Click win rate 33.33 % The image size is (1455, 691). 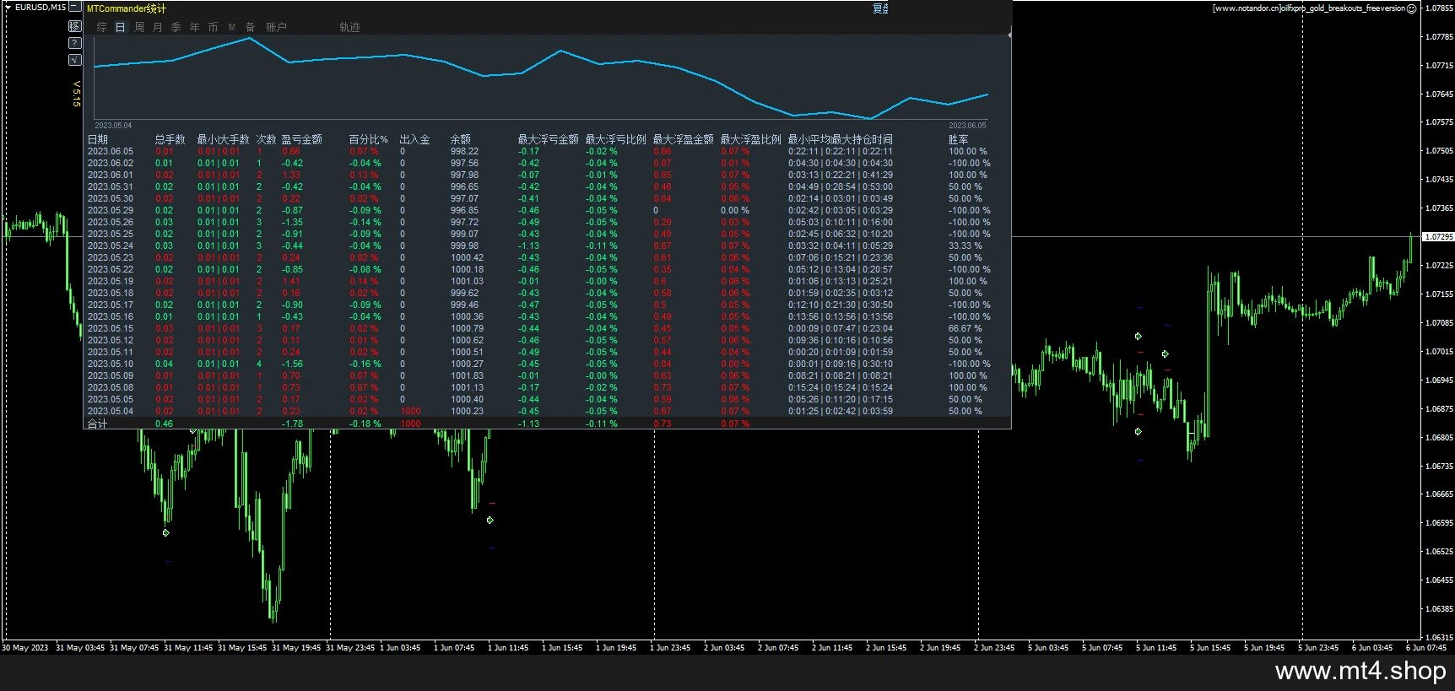pos(965,246)
